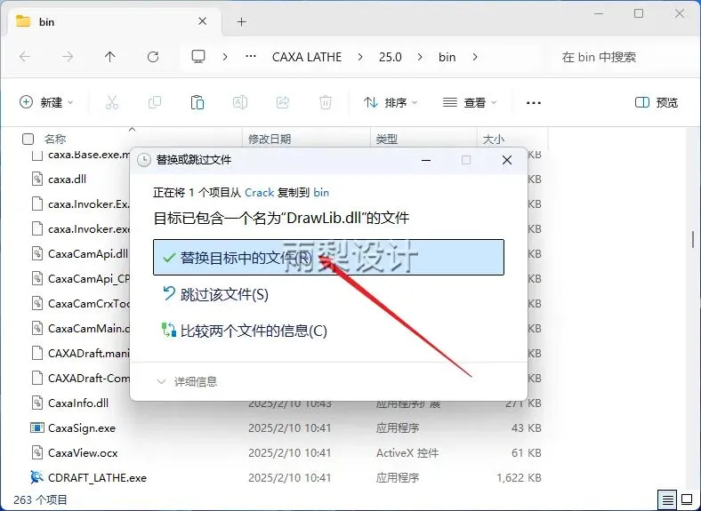Sort by the 类型 column
The image size is (701, 511).
tap(387, 140)
